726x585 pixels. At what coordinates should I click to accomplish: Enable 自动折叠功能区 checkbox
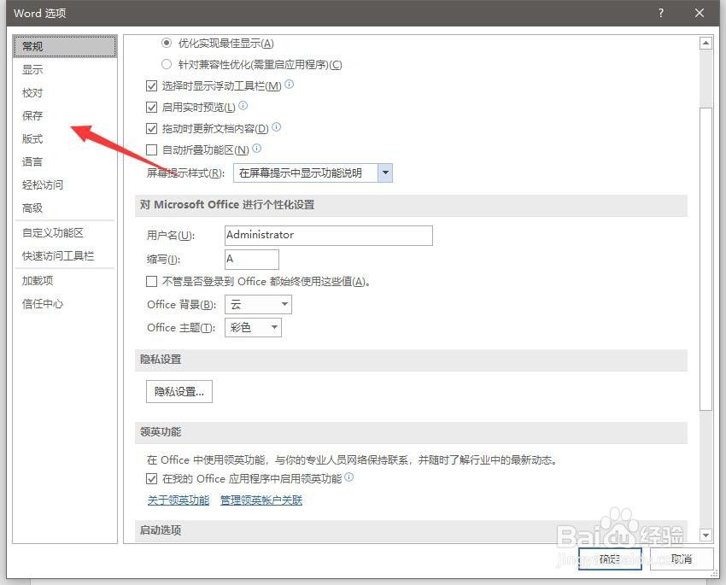tap(151, 149)
